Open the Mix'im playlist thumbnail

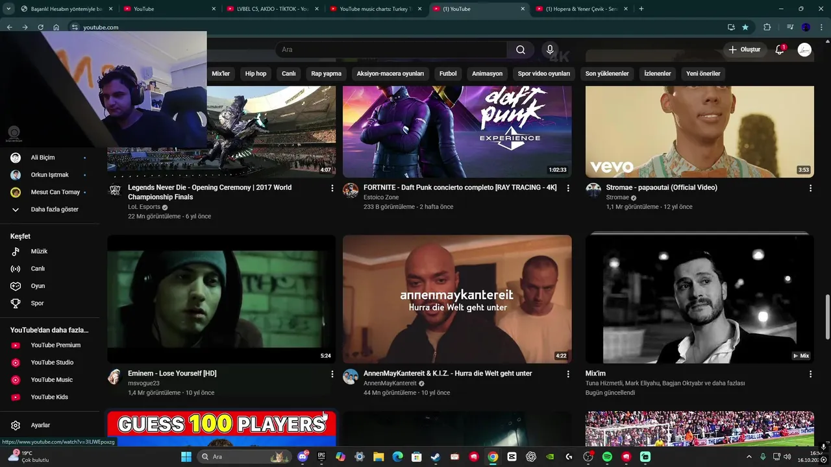click(699, 299)
